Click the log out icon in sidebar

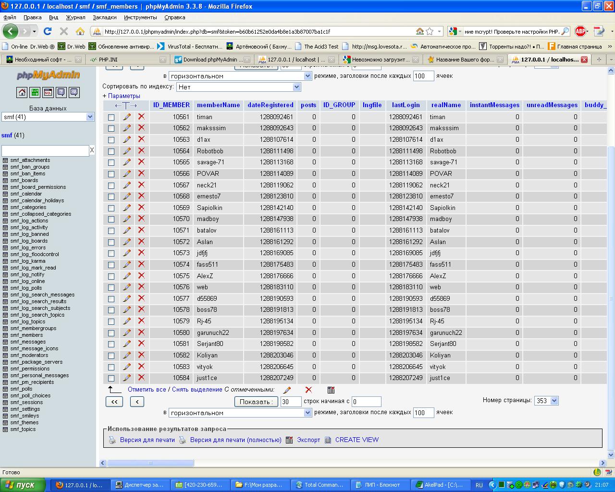35,92
